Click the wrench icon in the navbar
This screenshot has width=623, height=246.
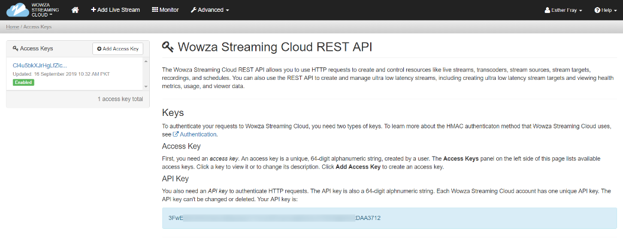[194, 10]
